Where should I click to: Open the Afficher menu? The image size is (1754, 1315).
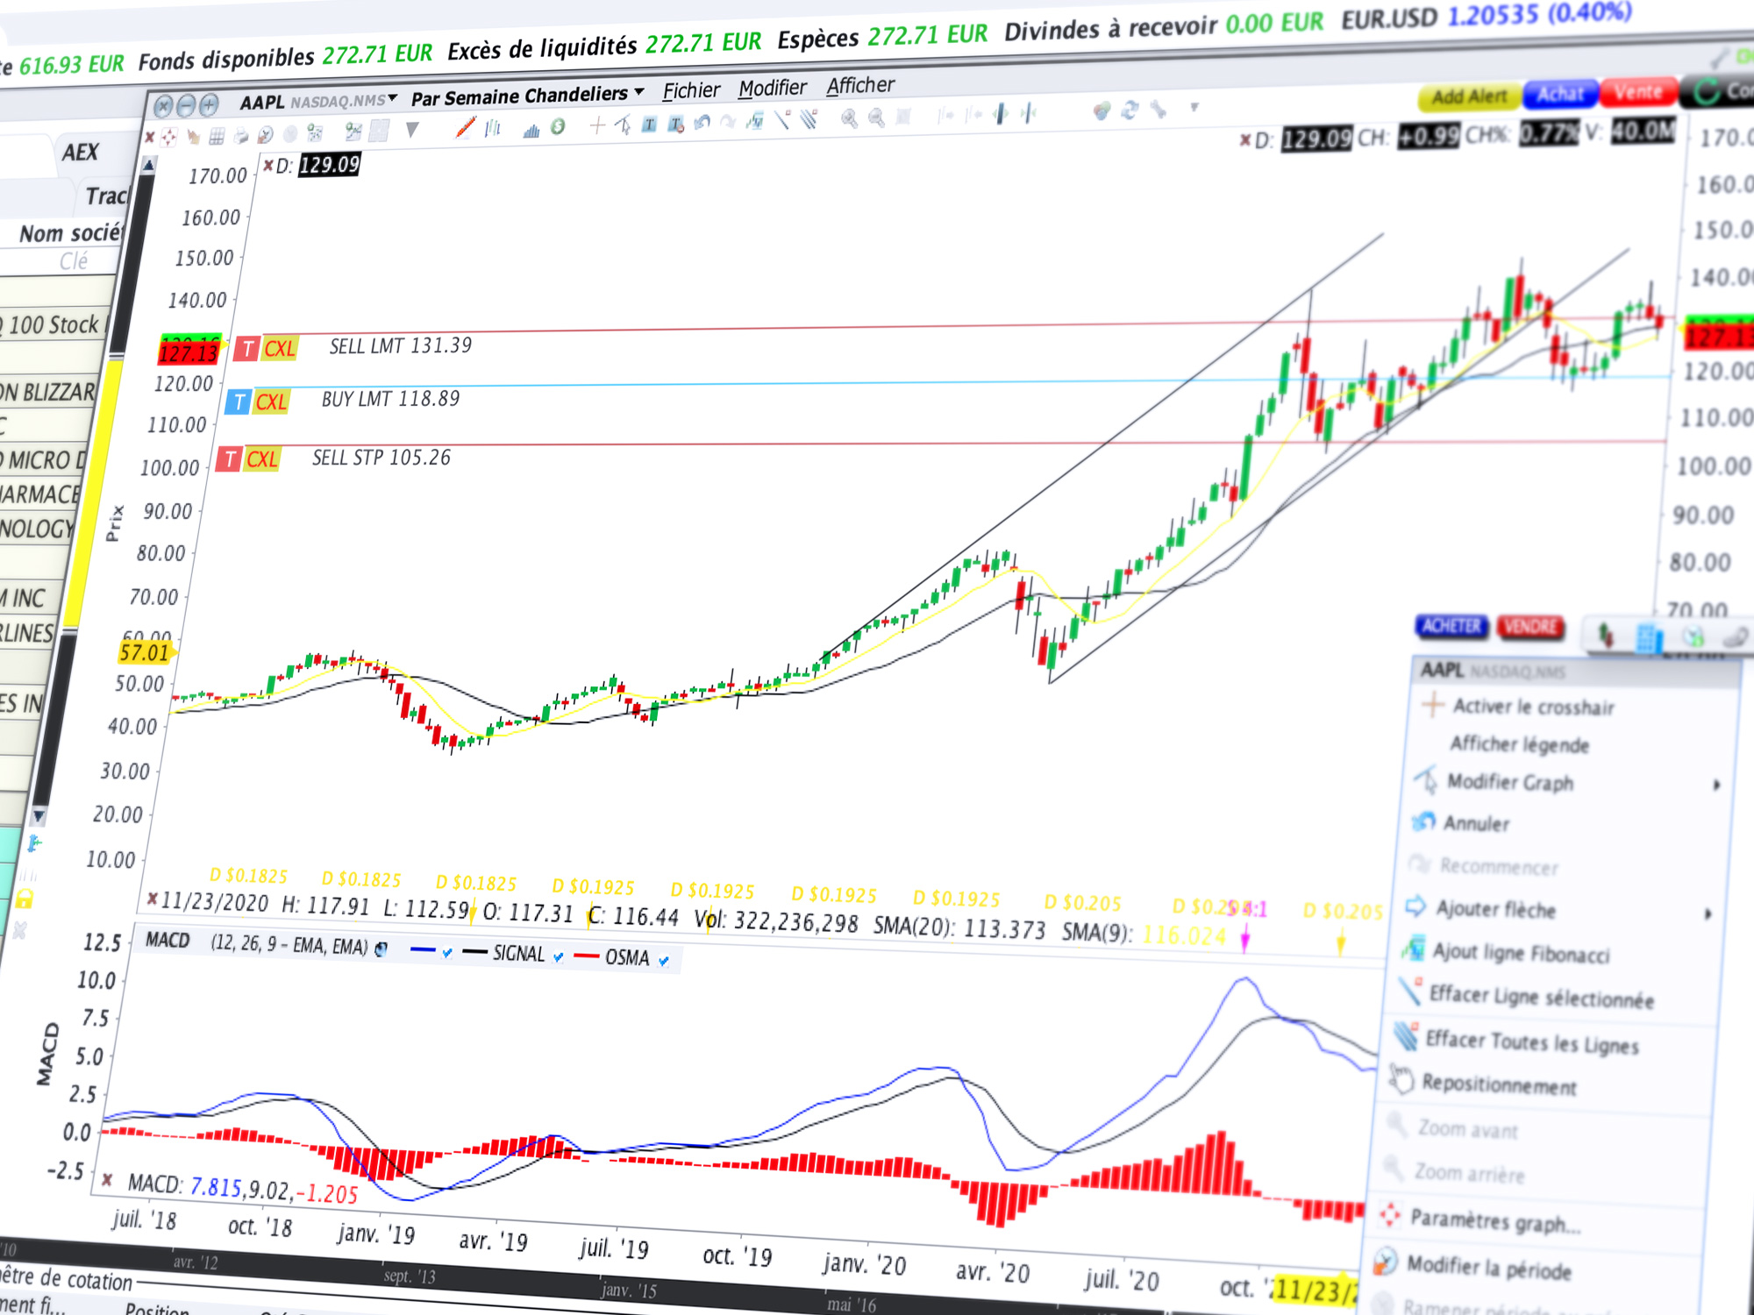pos(860,85)
